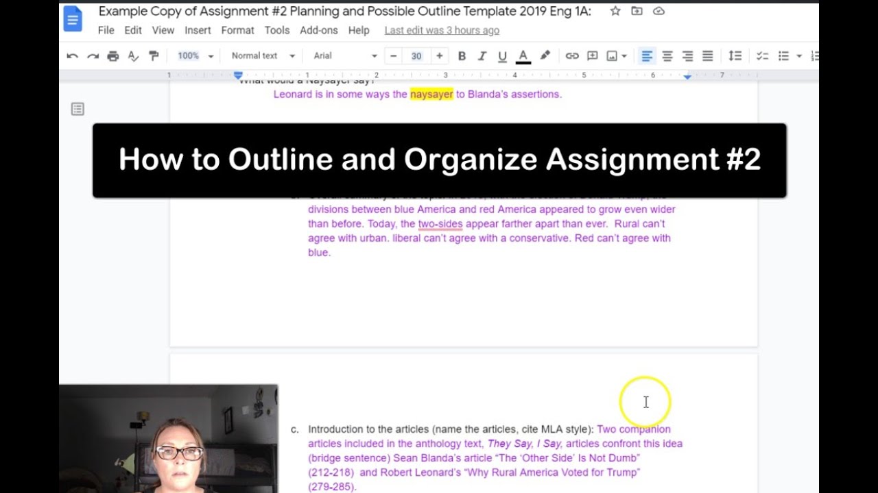Insert a bulleted list
Viewport: 878px width, 493px height.
784,56
